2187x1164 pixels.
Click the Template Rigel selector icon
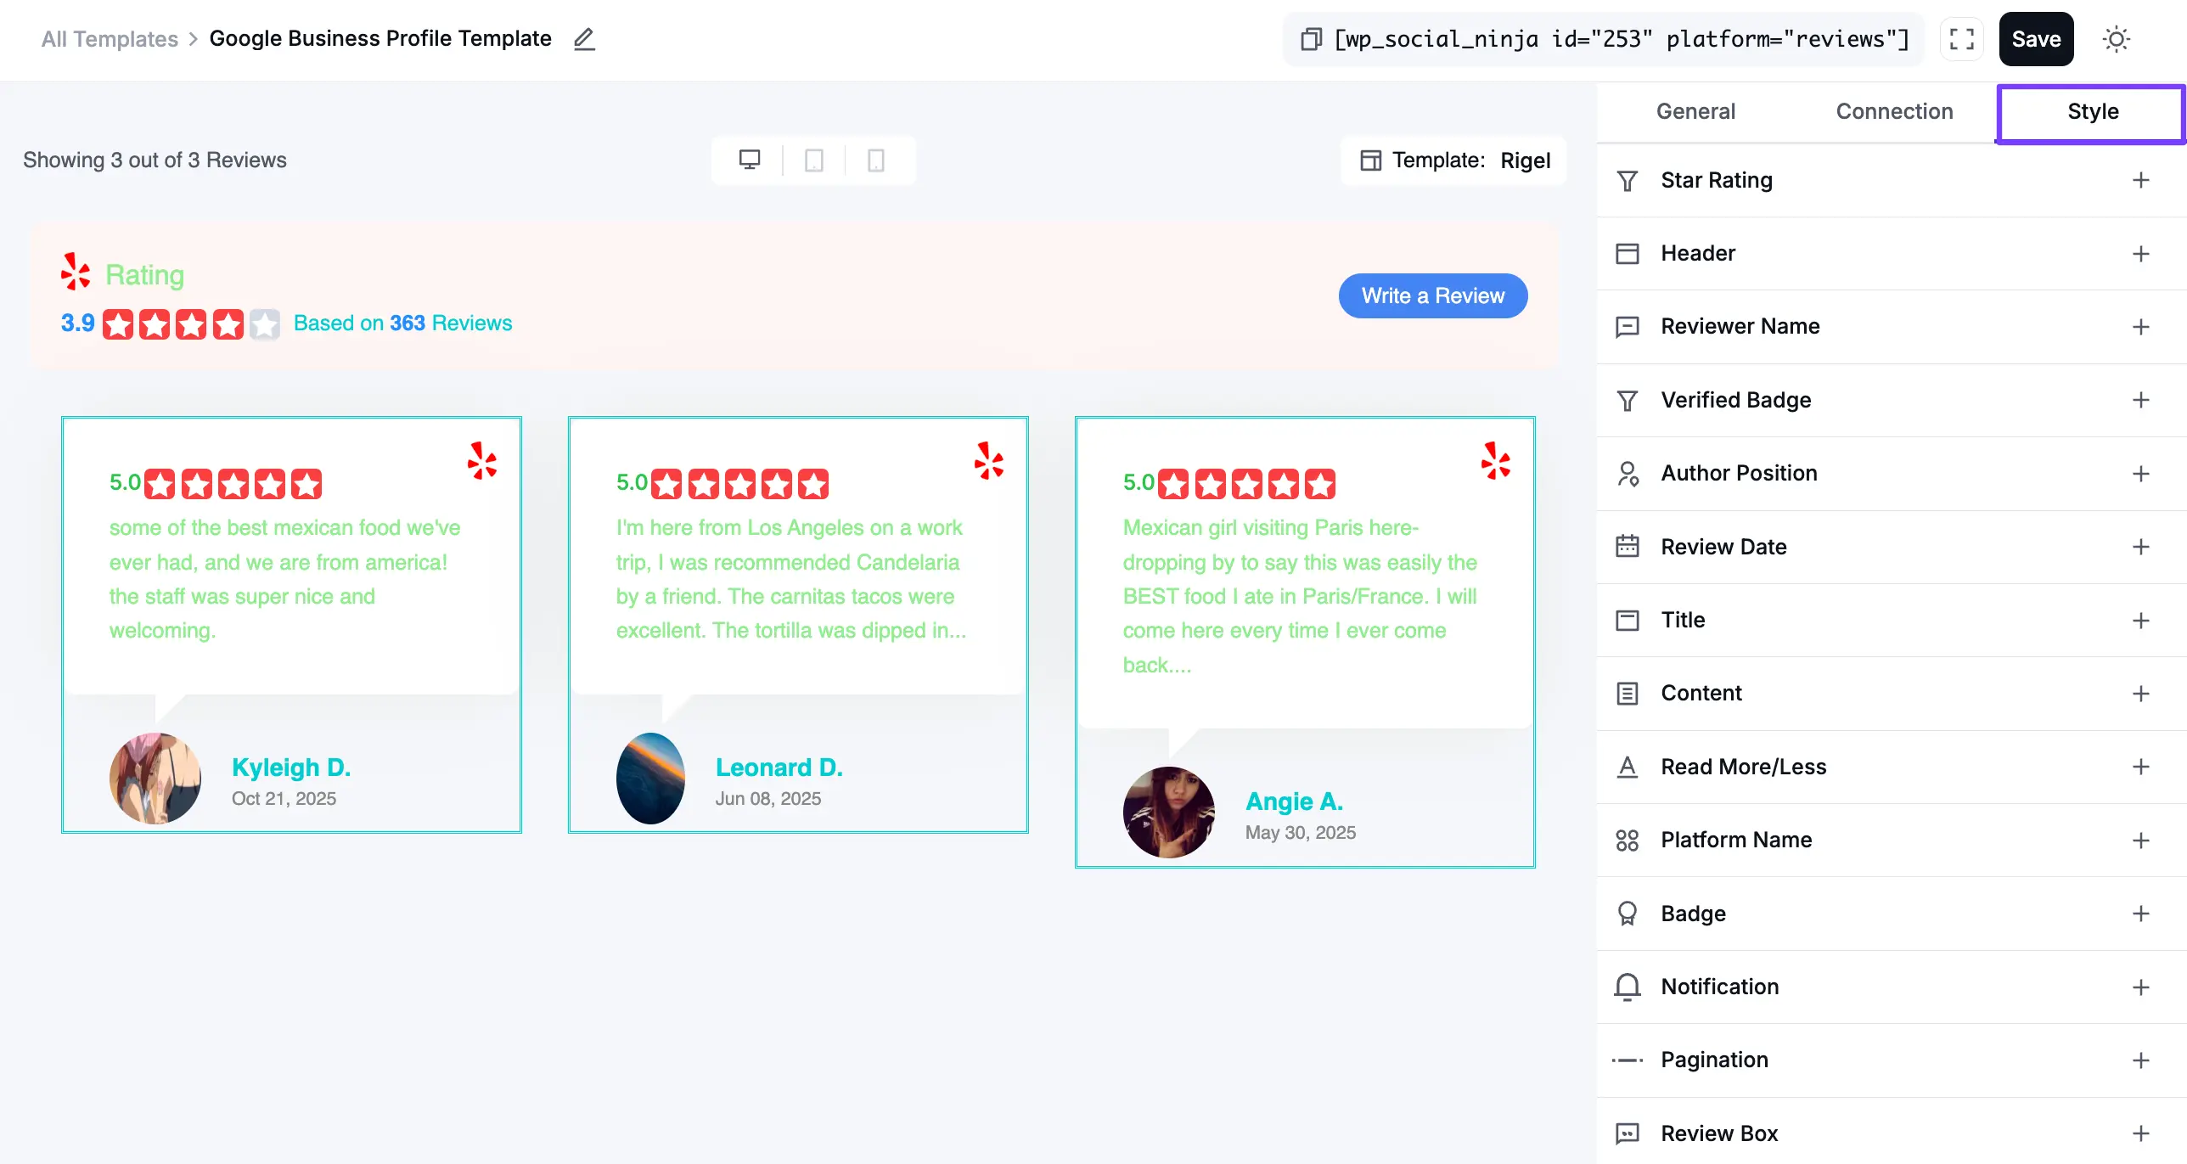click(1372, 160)
